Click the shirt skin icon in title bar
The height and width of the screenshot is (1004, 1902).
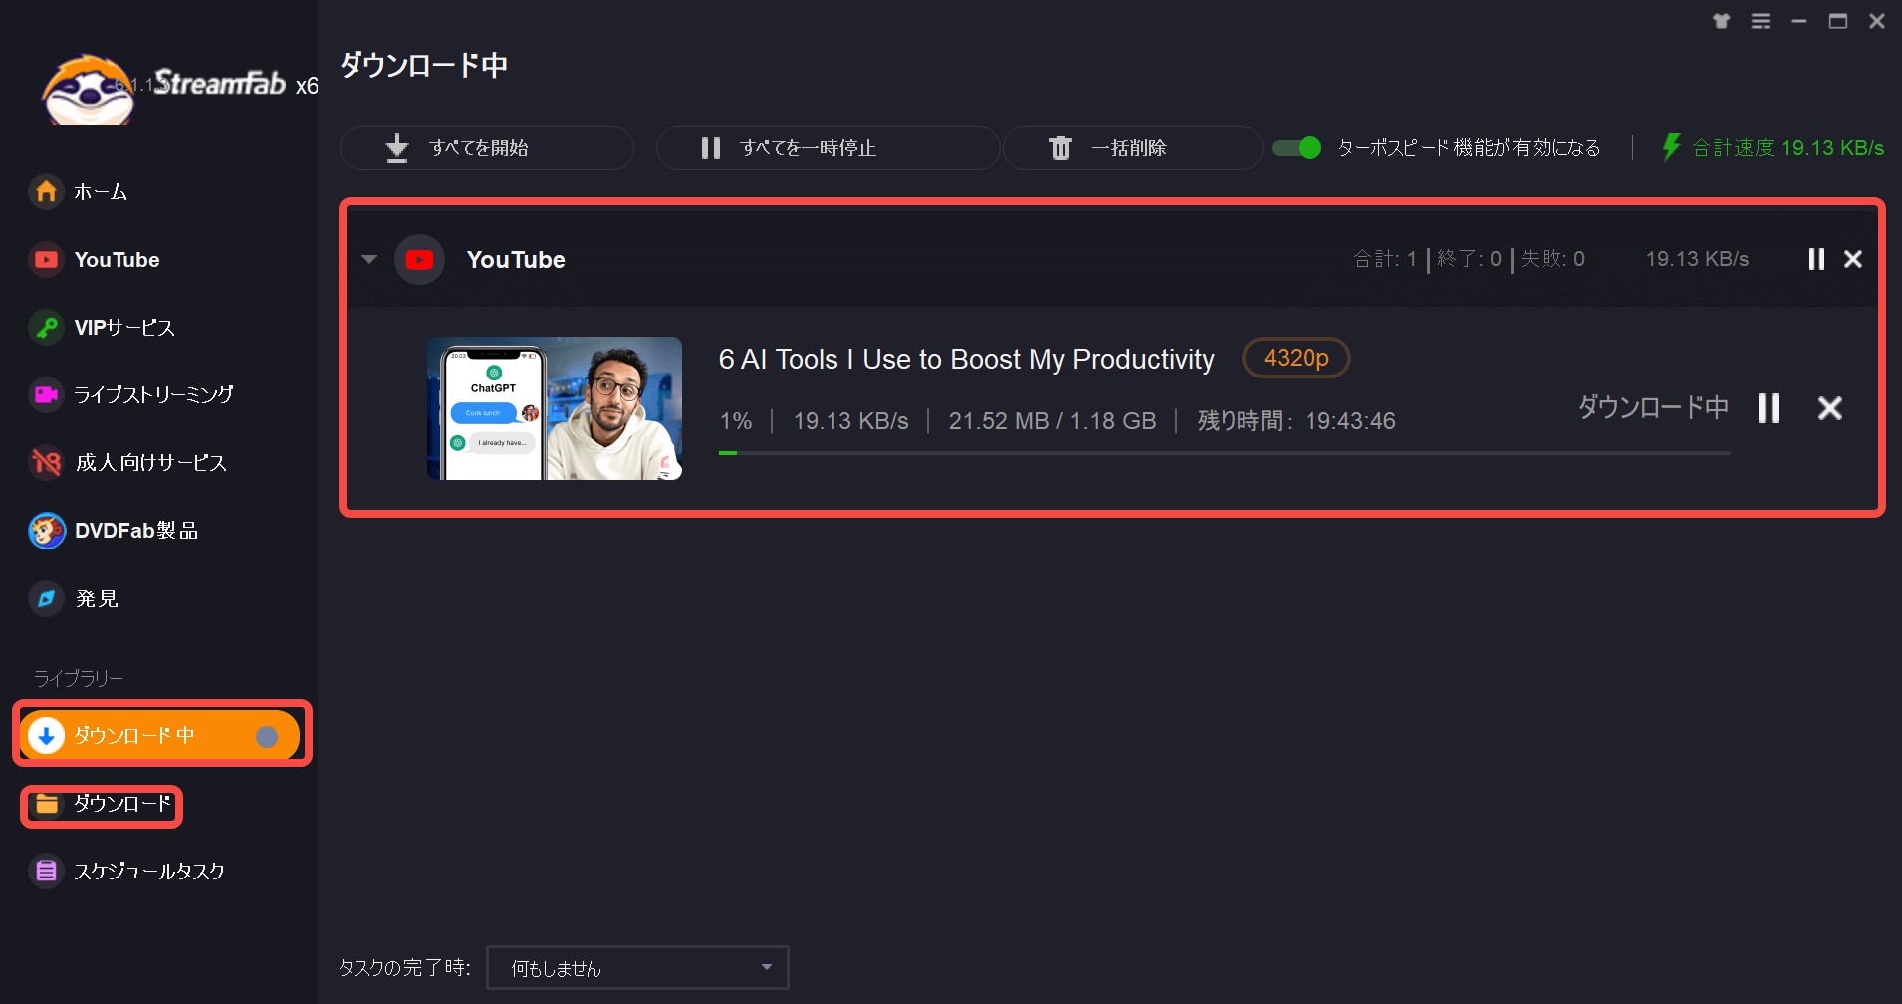pyautogui.click(x=1721, y=21)
